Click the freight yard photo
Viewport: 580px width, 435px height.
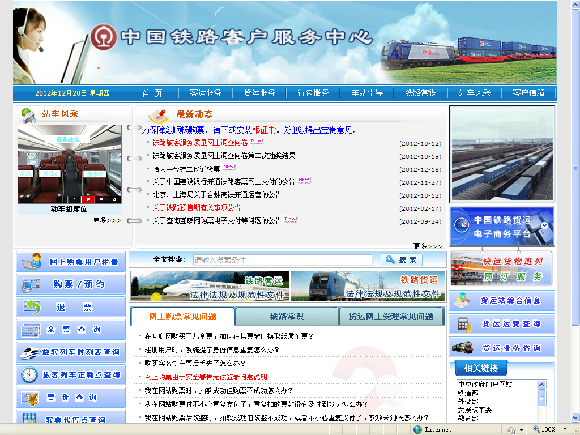tap(502, 154)
